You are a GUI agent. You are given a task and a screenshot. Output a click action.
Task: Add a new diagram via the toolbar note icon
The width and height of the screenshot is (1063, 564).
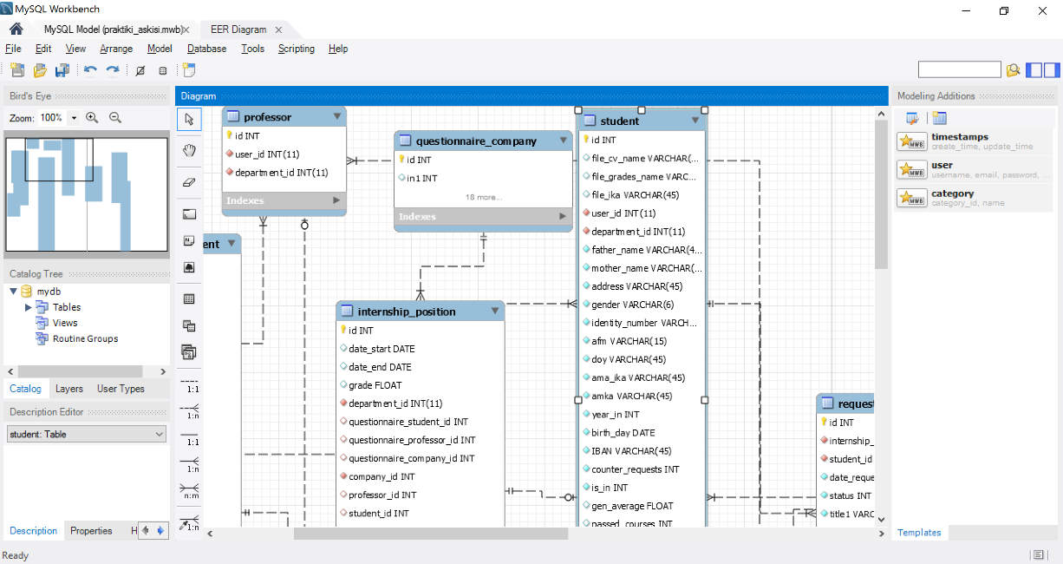[188, 70]
